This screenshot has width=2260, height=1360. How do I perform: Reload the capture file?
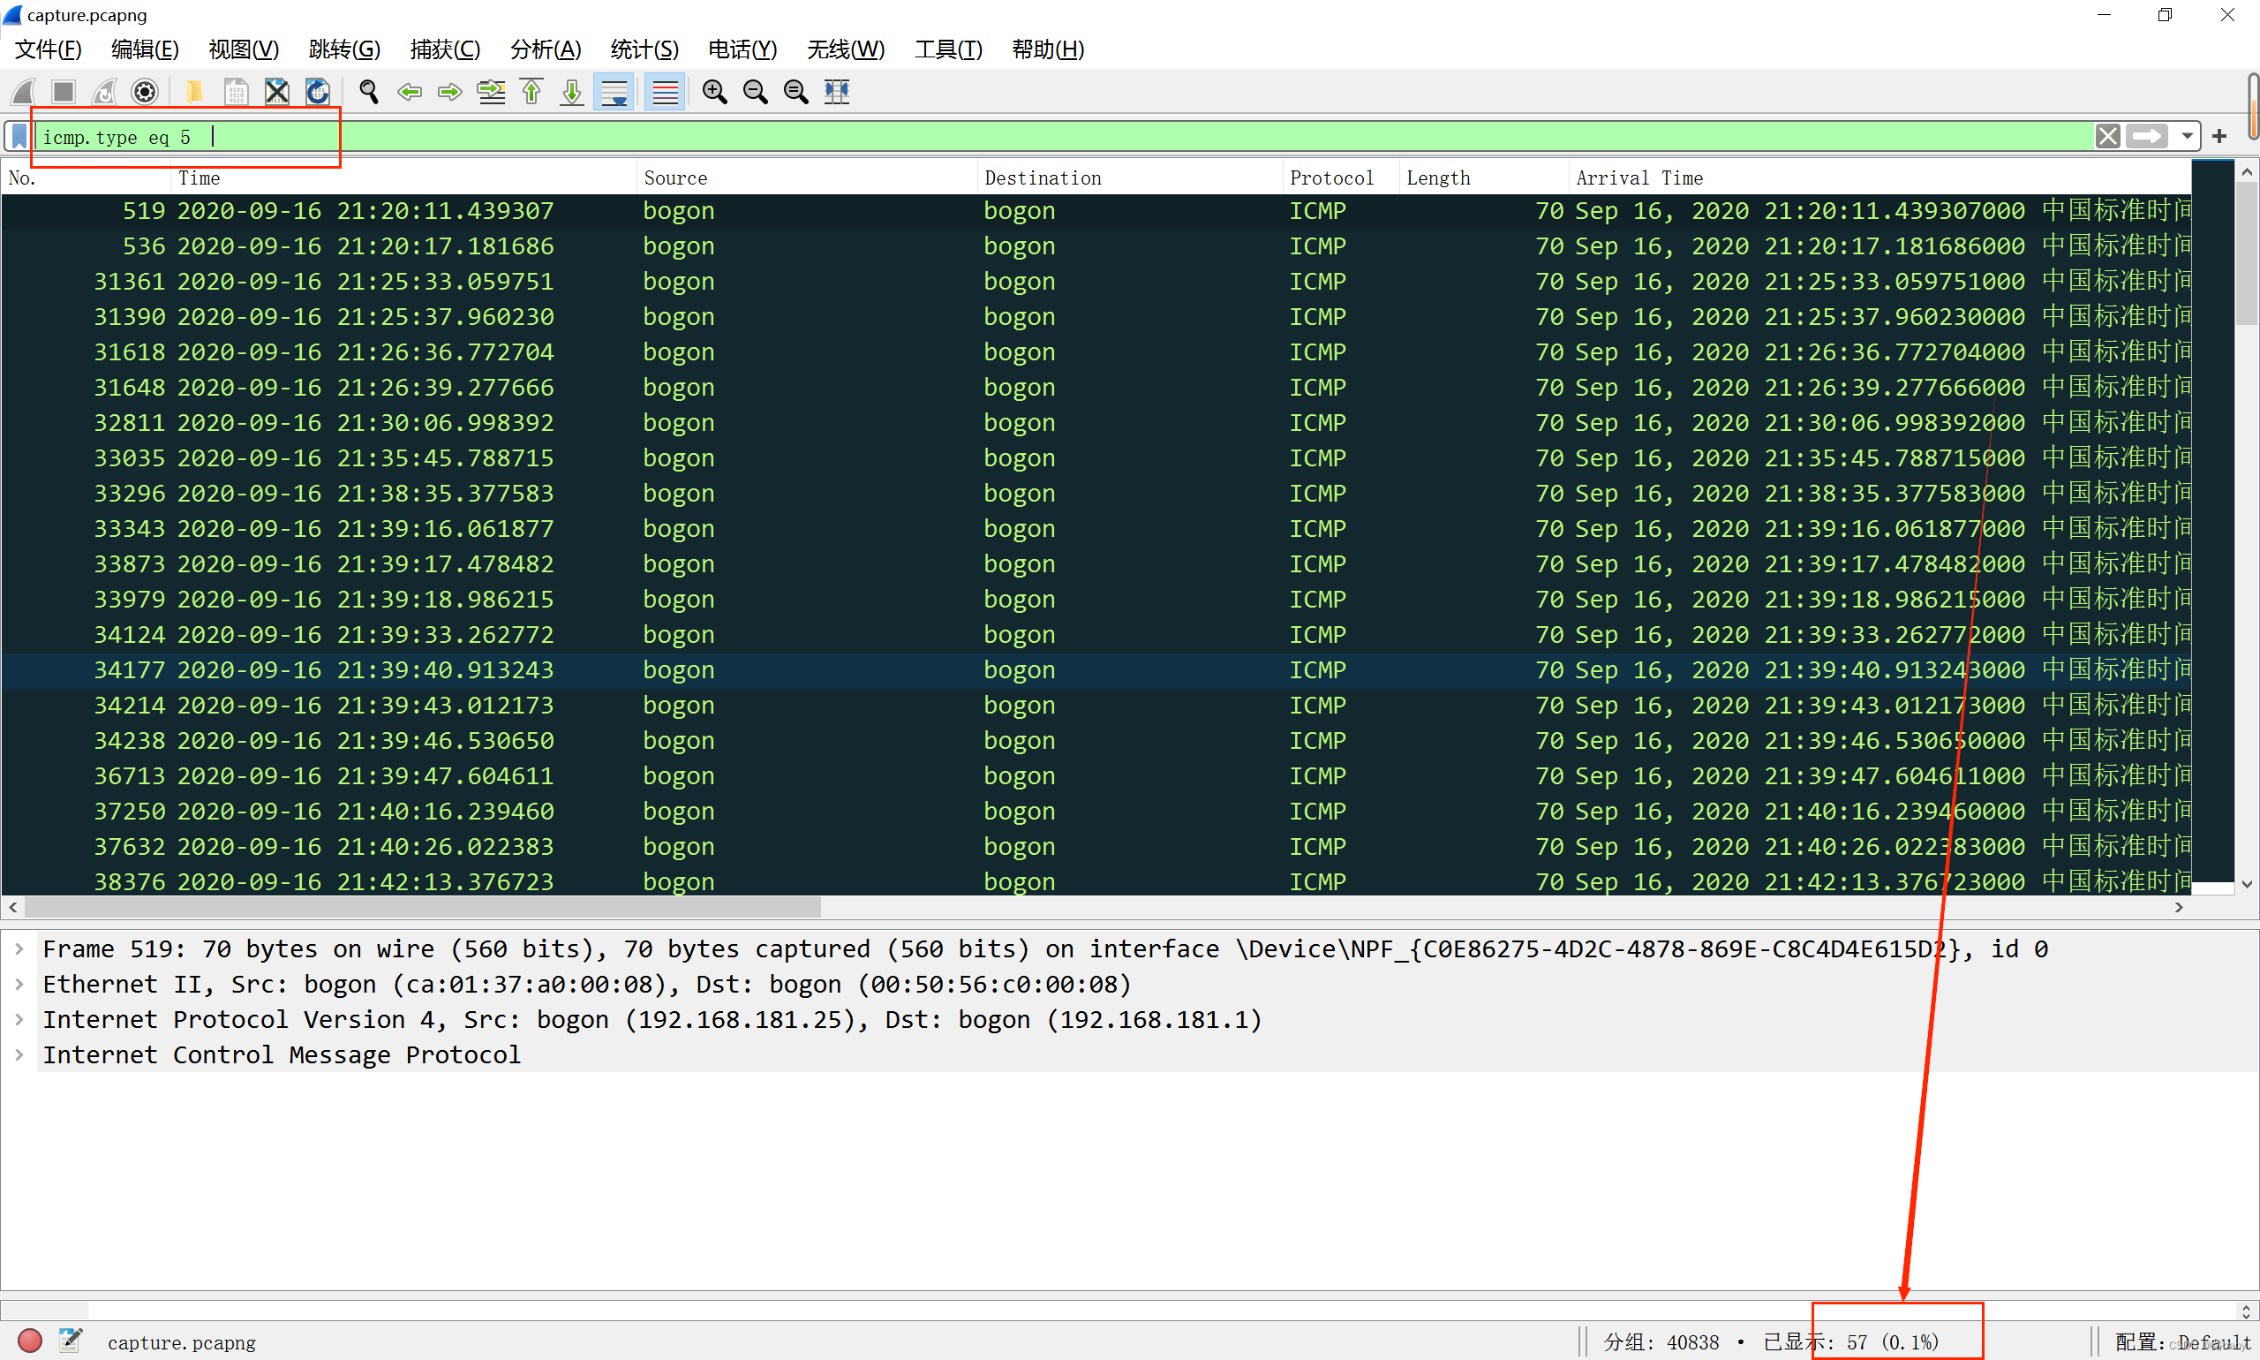pyautogui.click(x=317, y=92)
